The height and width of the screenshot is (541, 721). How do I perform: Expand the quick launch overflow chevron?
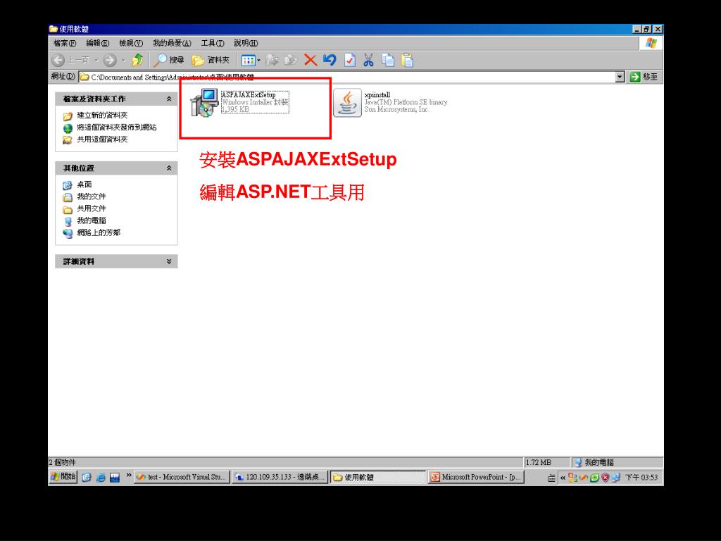pyautogui.click(x=129, y=475)
